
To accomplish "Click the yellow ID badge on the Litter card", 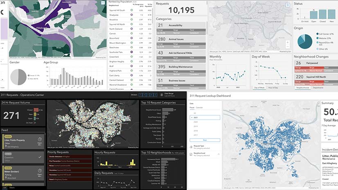I will pos(8,136).
